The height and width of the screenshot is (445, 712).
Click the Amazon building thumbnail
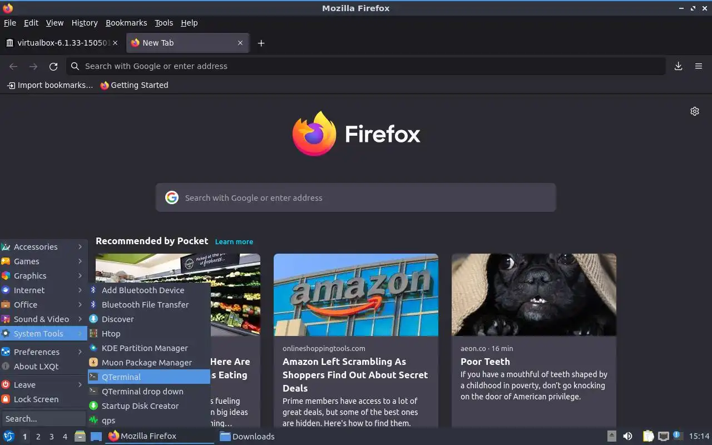pos(356,295)
